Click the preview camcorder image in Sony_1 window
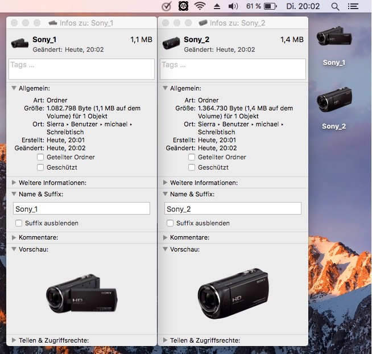 82,294
